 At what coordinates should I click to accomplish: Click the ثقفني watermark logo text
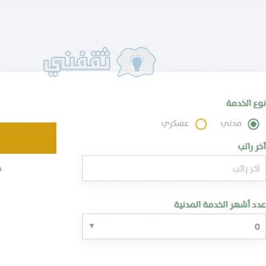pyautogui.click(x=77, y=62)
